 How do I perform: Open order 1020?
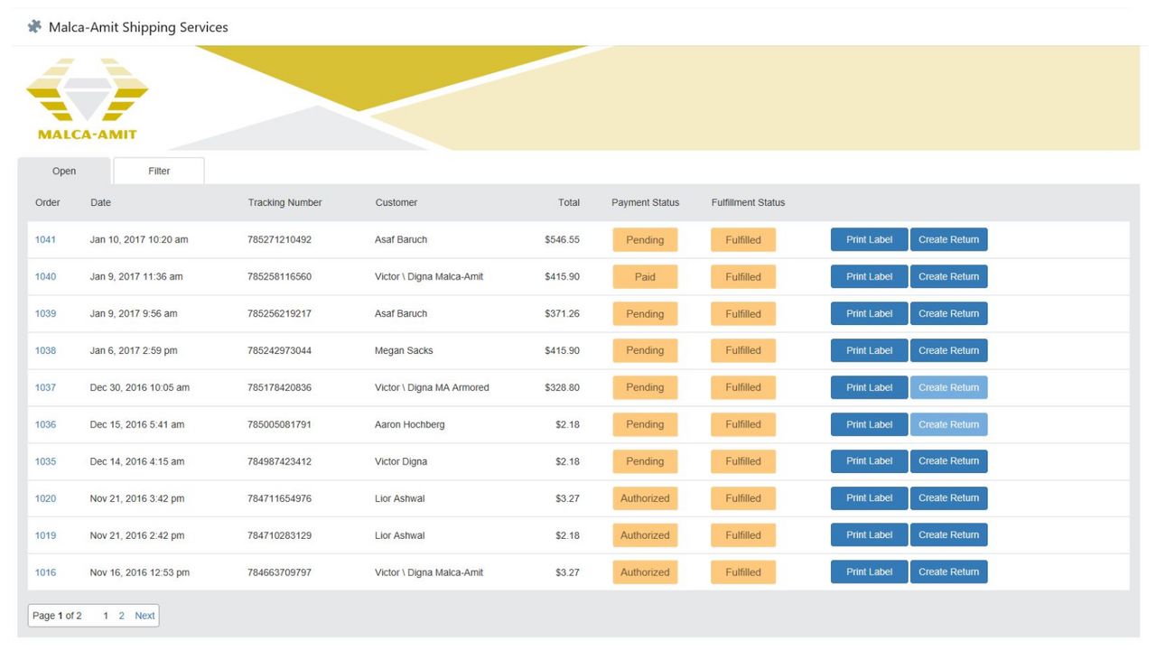(x=45, y=497)
